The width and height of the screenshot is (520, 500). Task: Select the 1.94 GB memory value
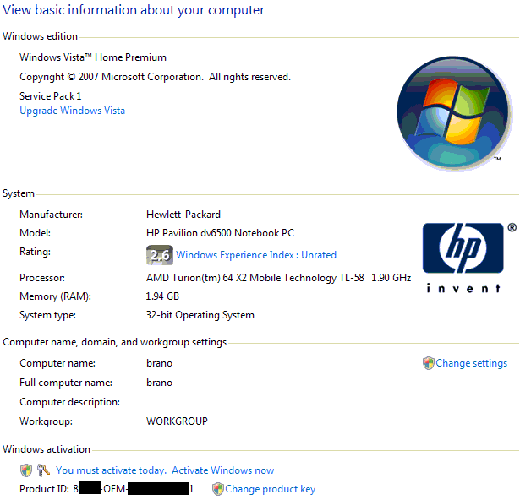click(x=162, y=296)
